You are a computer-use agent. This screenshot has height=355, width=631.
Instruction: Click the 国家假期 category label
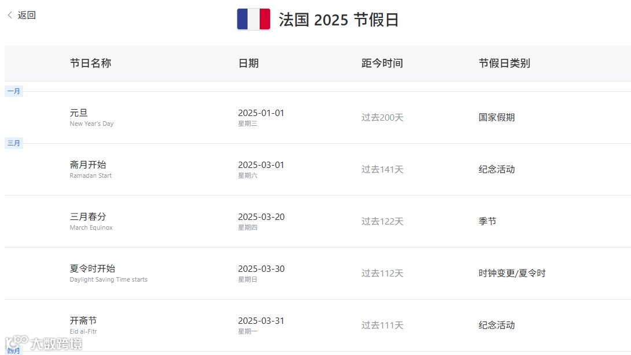click(497, 117)
